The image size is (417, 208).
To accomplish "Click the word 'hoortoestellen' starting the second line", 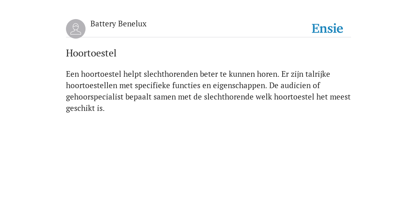I will coord(92,85).
